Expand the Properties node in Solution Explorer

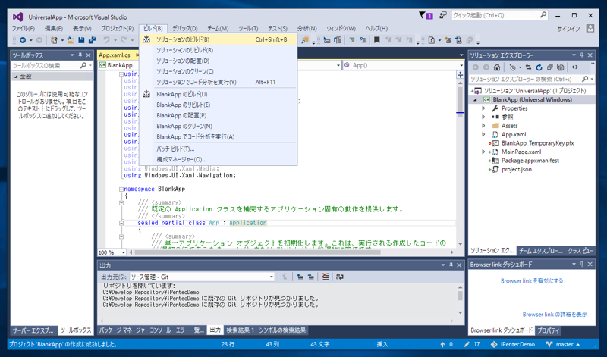point(484,108)
